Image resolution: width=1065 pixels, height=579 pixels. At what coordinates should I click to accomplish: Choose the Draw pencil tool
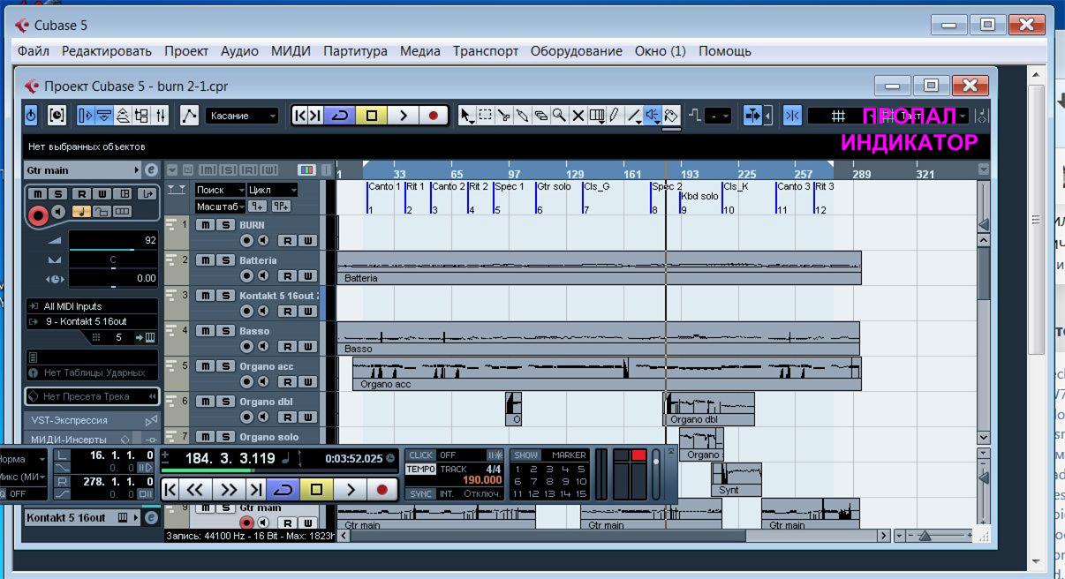point(615,115)
